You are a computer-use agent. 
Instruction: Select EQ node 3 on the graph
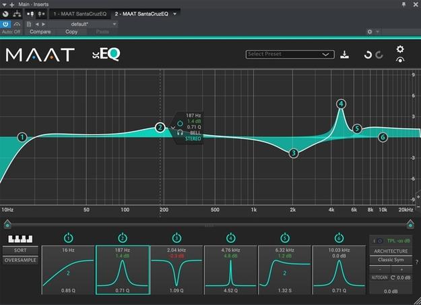pyautogui.click(x=294, y=153)
